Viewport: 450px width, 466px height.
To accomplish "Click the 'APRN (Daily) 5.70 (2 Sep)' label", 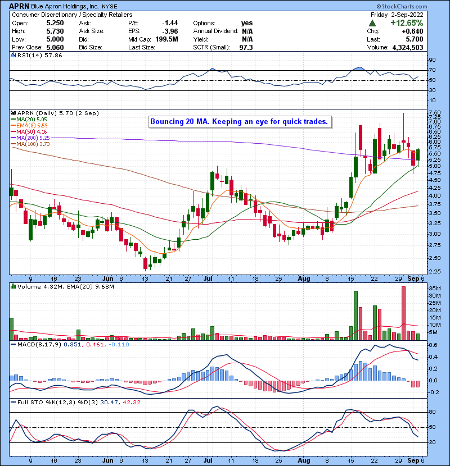I will (58, 113).
